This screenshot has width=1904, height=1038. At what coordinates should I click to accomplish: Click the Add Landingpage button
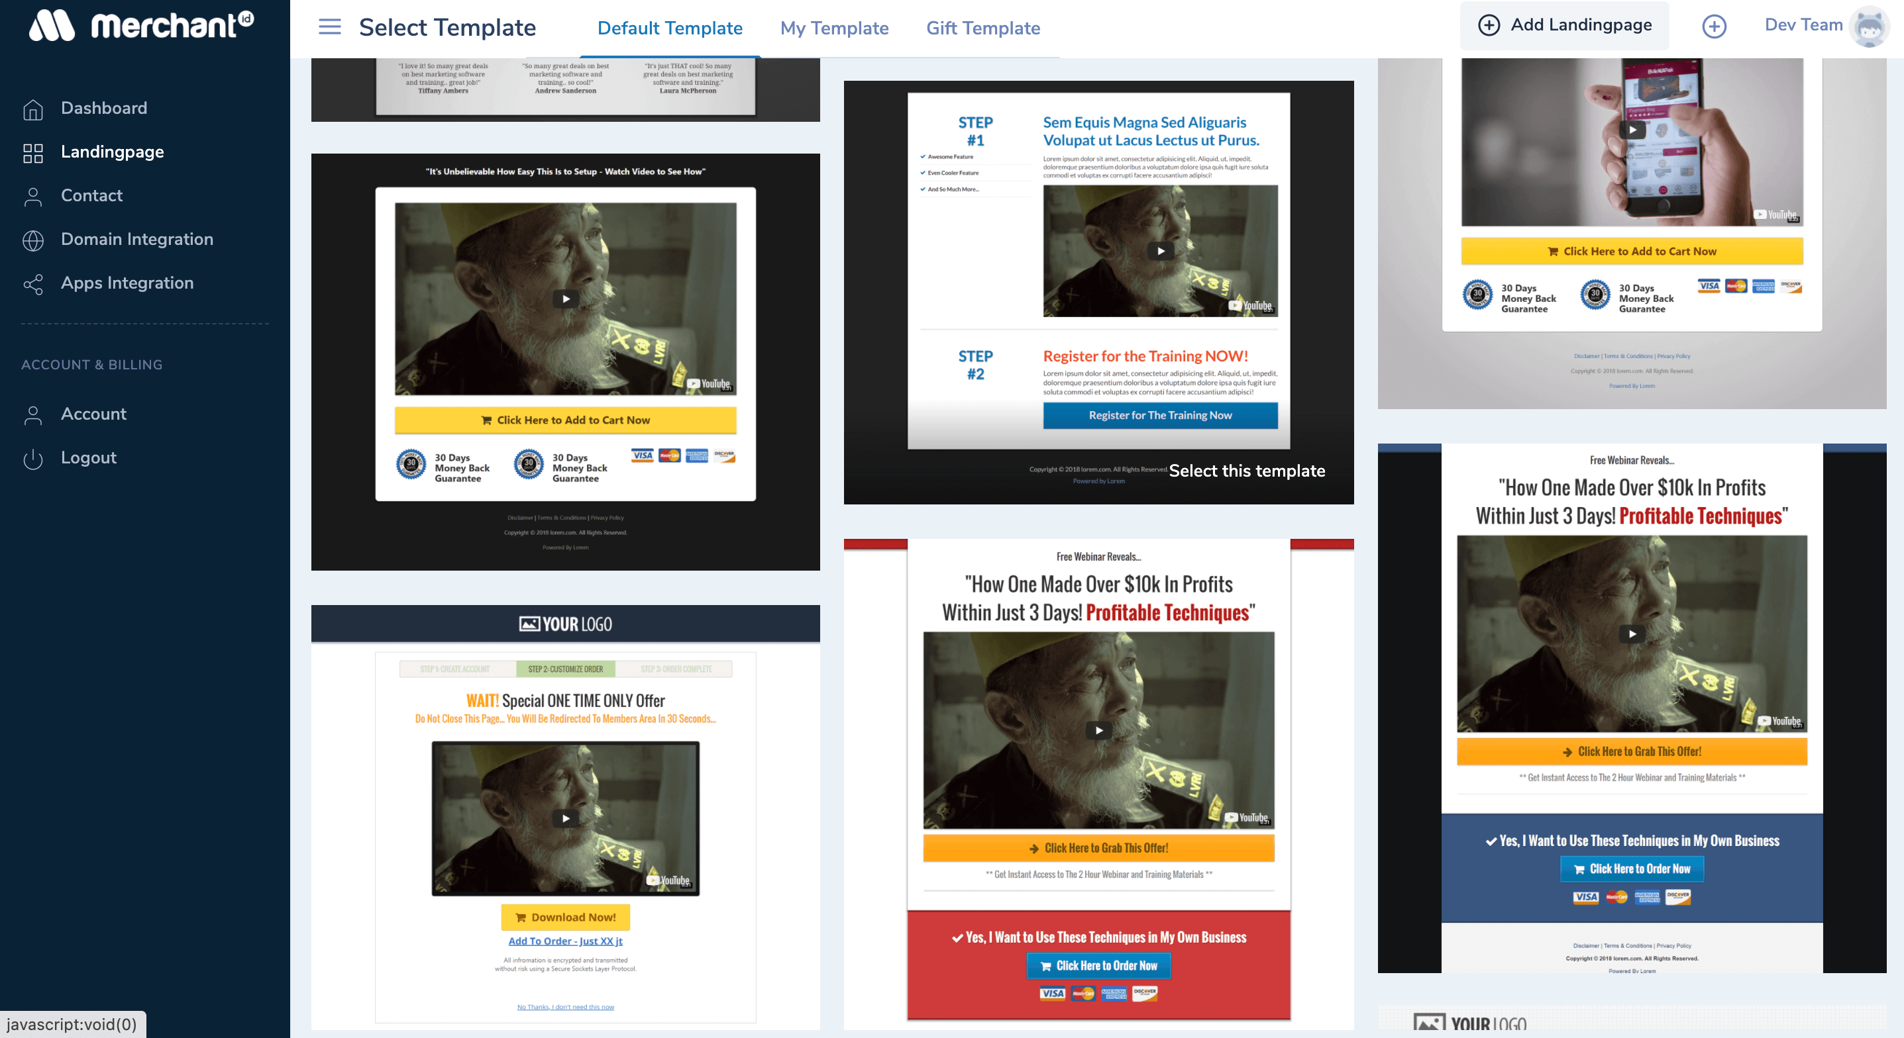1564,25
